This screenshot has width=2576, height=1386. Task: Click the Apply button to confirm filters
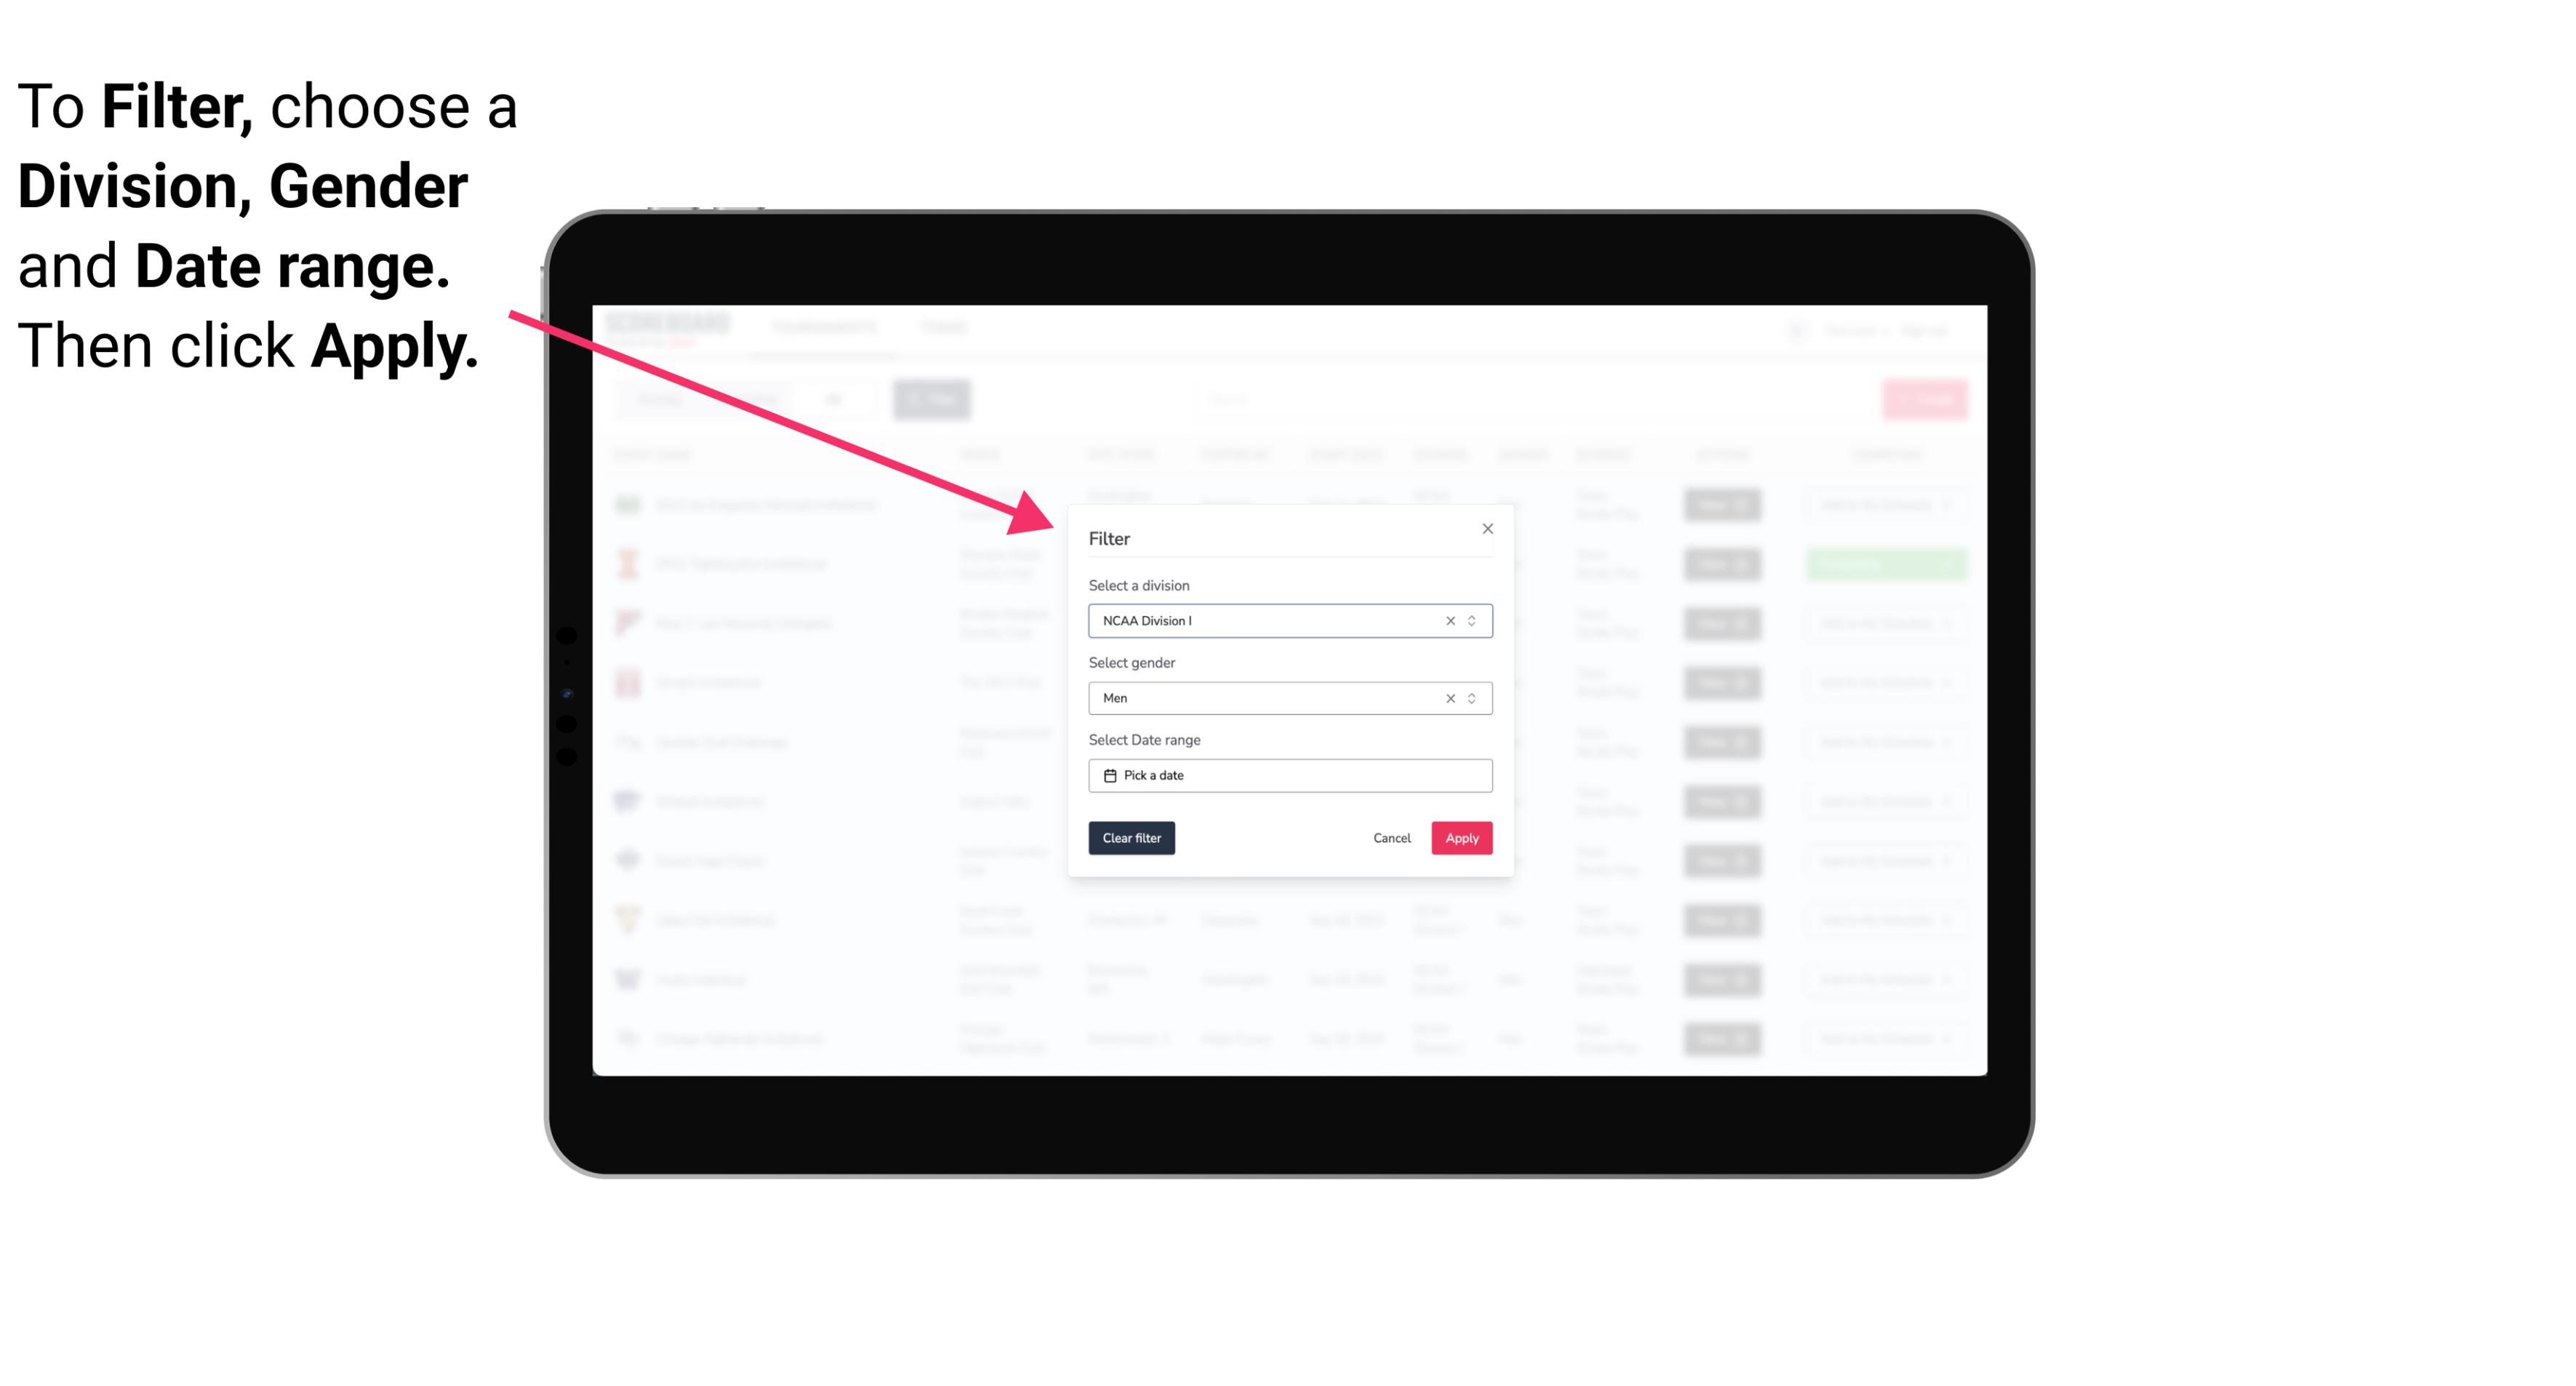(x=1461, y=838)
